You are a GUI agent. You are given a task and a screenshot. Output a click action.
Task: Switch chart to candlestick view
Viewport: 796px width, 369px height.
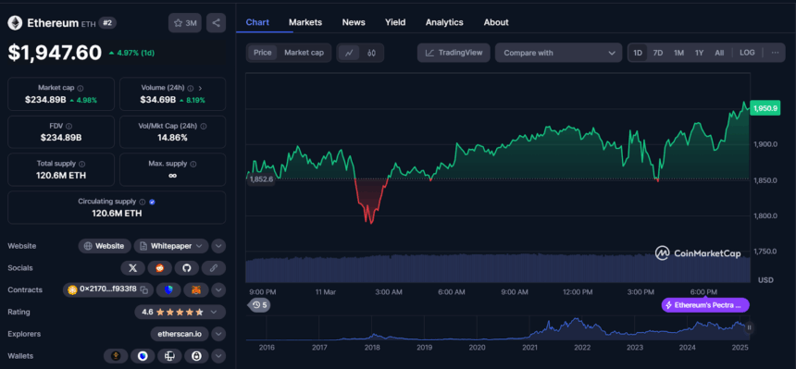371,53
